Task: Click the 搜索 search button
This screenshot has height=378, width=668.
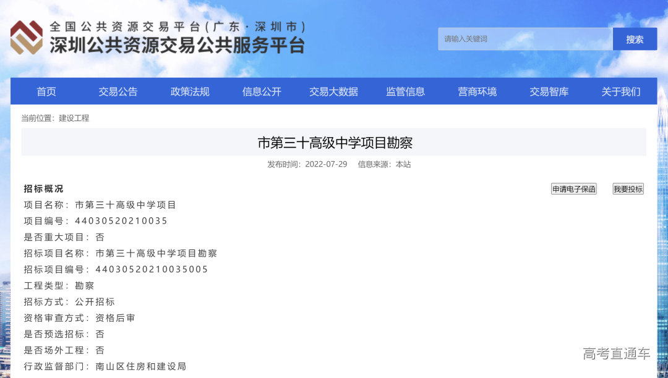Action: [635, 38]
